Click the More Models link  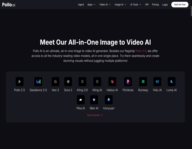95,115
